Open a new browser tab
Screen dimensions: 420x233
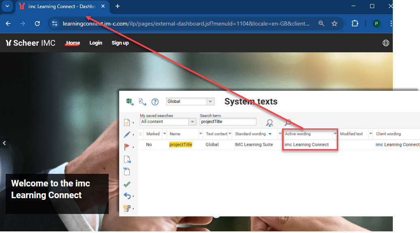coord(117,6)
